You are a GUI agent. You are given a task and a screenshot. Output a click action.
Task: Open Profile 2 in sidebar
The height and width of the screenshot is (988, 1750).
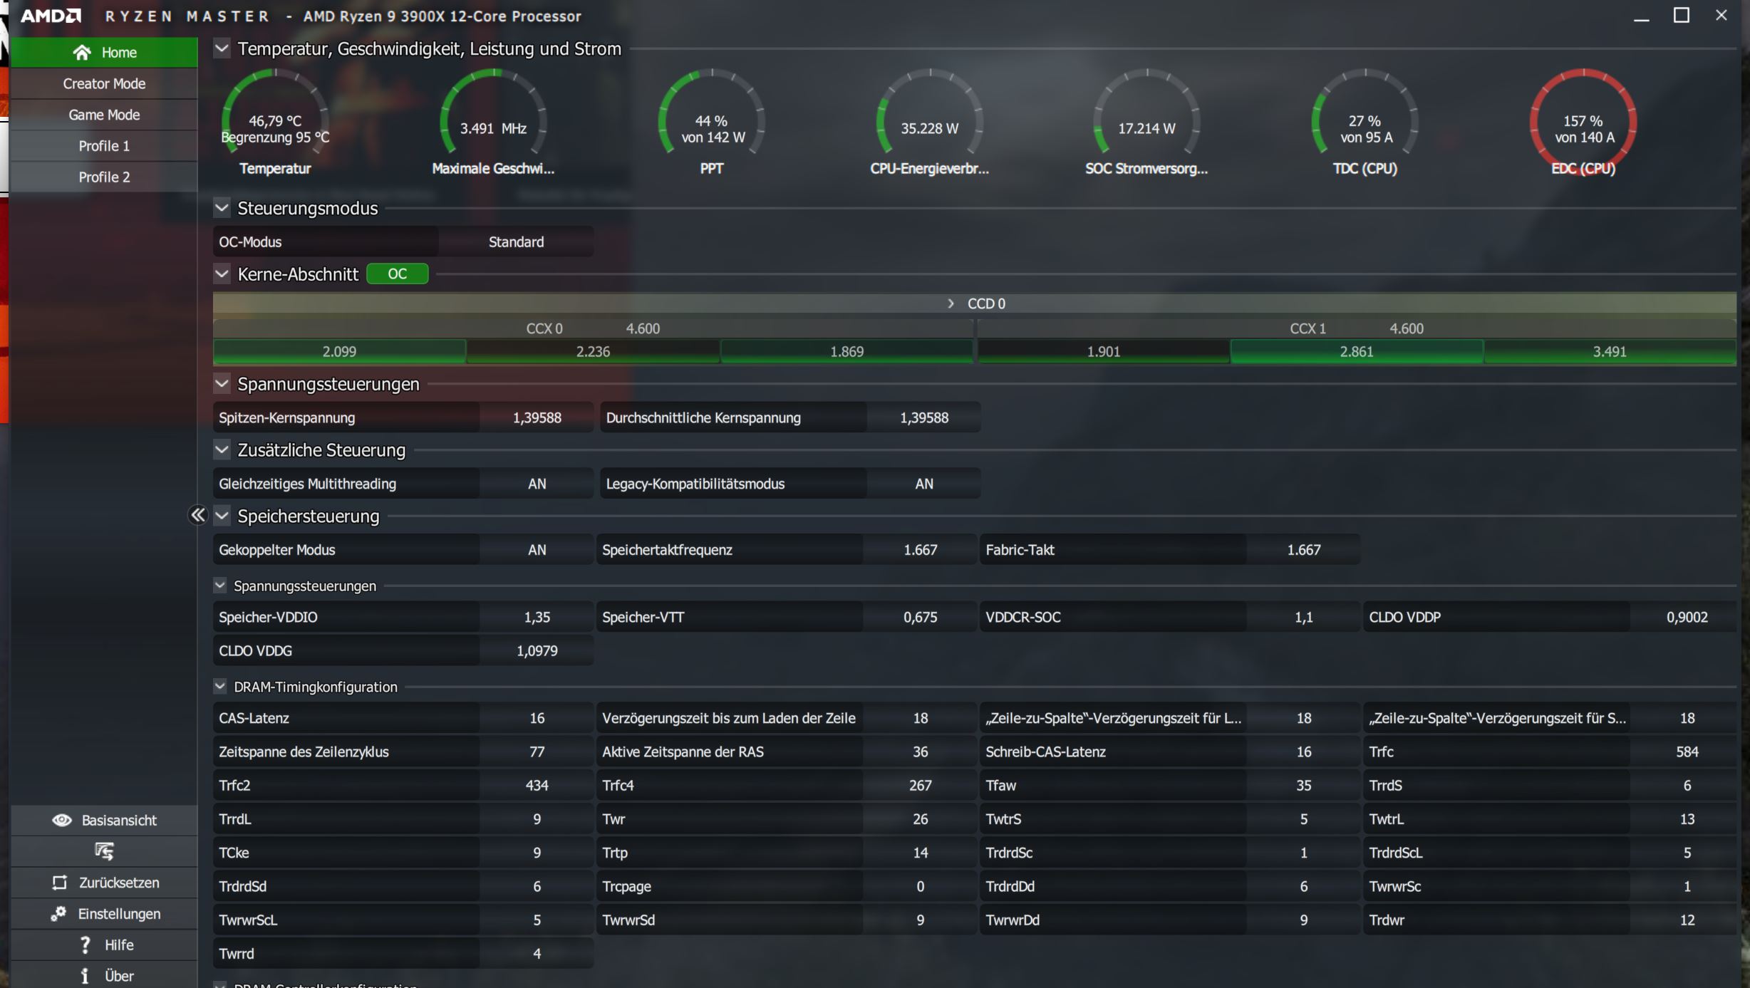point(104,177)
